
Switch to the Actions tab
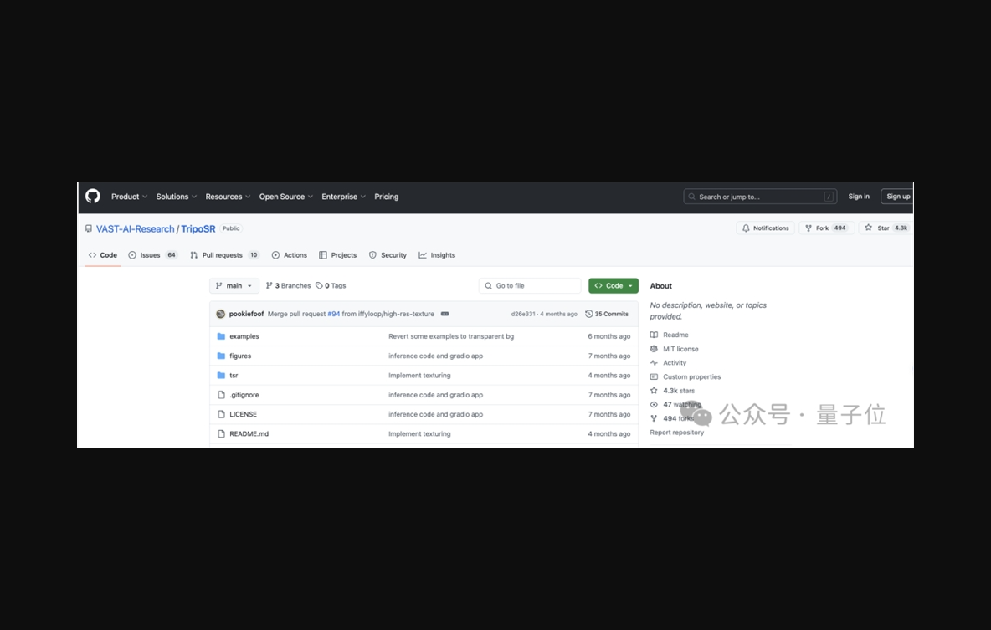[290, 255]
